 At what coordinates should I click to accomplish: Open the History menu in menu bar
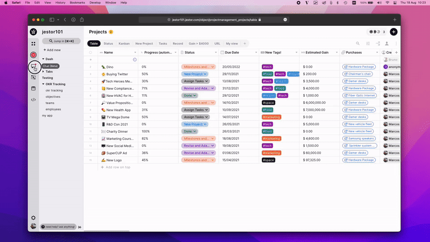pyautogui.click(x=60, y=3)
